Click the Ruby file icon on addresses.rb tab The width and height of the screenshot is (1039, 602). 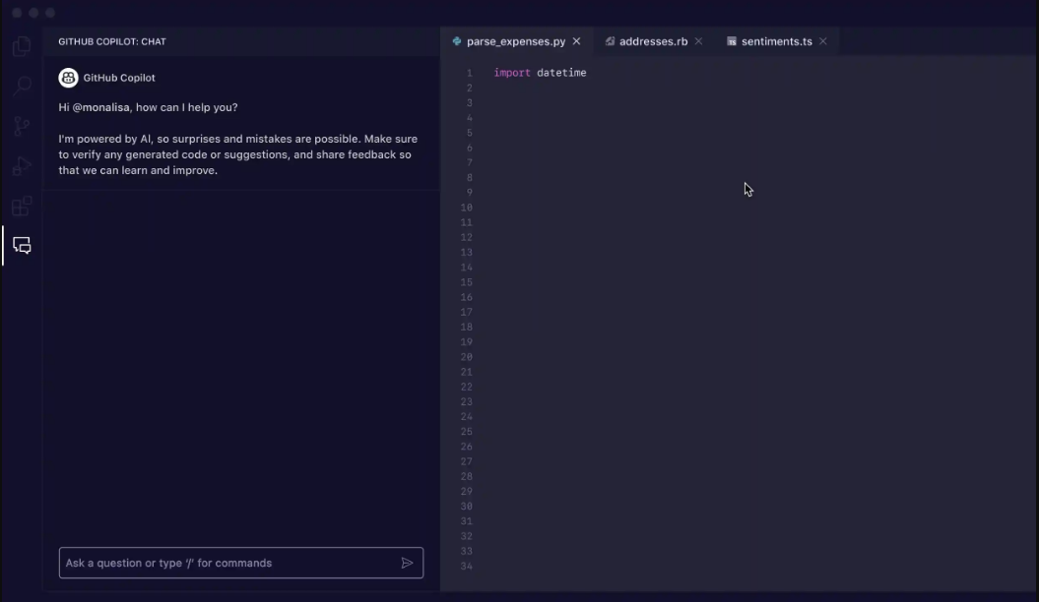click(610, 41)
